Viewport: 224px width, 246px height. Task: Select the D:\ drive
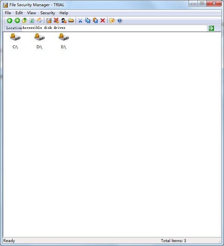click(39, 41)
